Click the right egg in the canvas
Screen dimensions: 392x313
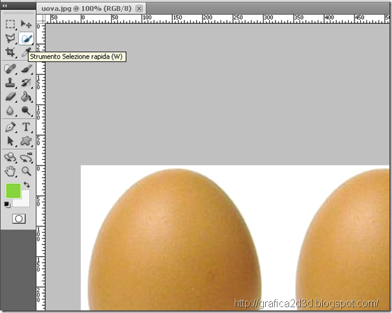(343, 239)
